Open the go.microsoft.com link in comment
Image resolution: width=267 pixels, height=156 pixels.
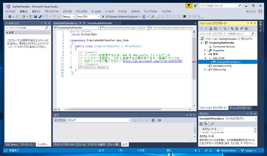tap(152, 61)
